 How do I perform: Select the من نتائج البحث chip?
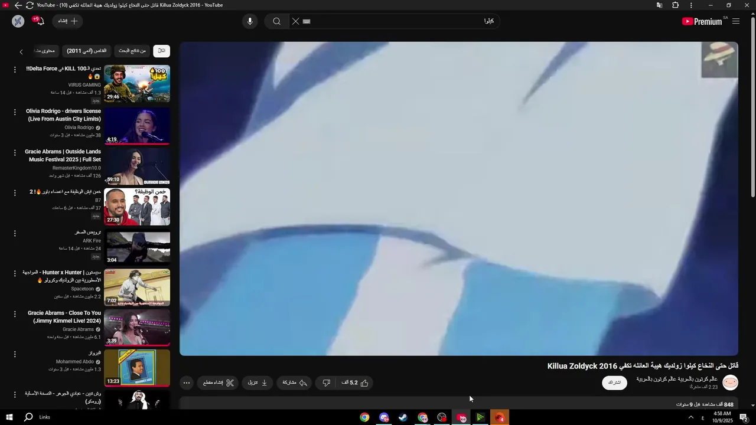point(132,51)
